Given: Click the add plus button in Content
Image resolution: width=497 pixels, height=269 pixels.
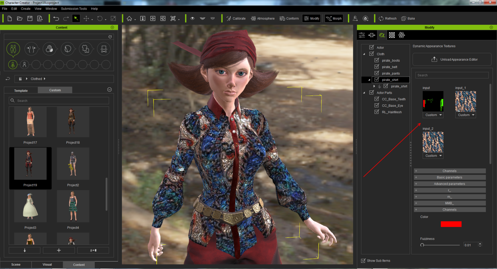Looking at the screenshot, I should pos(59,250).
